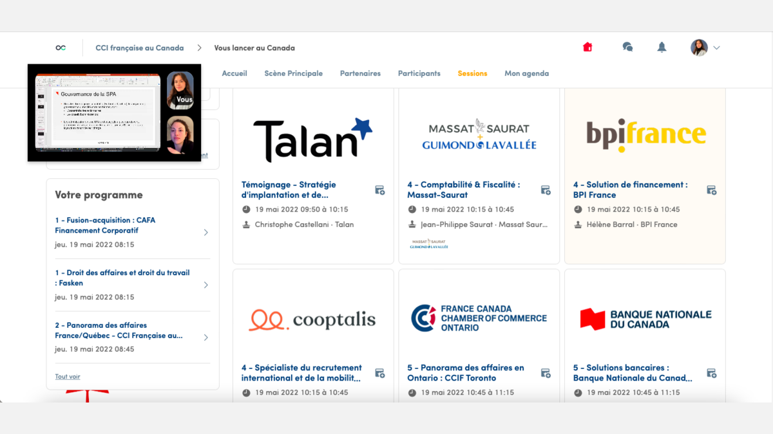The height and width of the screenshot is (434, 773).
Task: Add Talan Témoignage session to agenda
Action: tap(380, 190)
